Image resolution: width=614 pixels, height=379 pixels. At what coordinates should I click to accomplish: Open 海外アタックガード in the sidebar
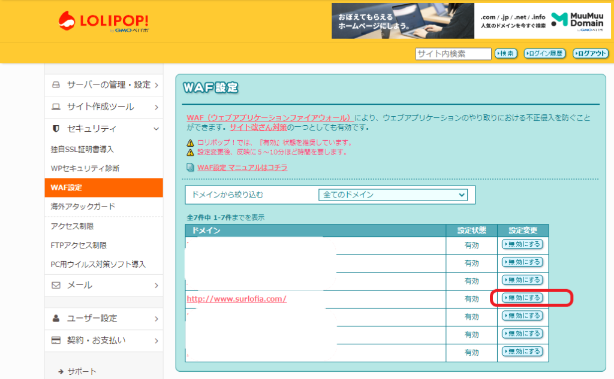83,207
